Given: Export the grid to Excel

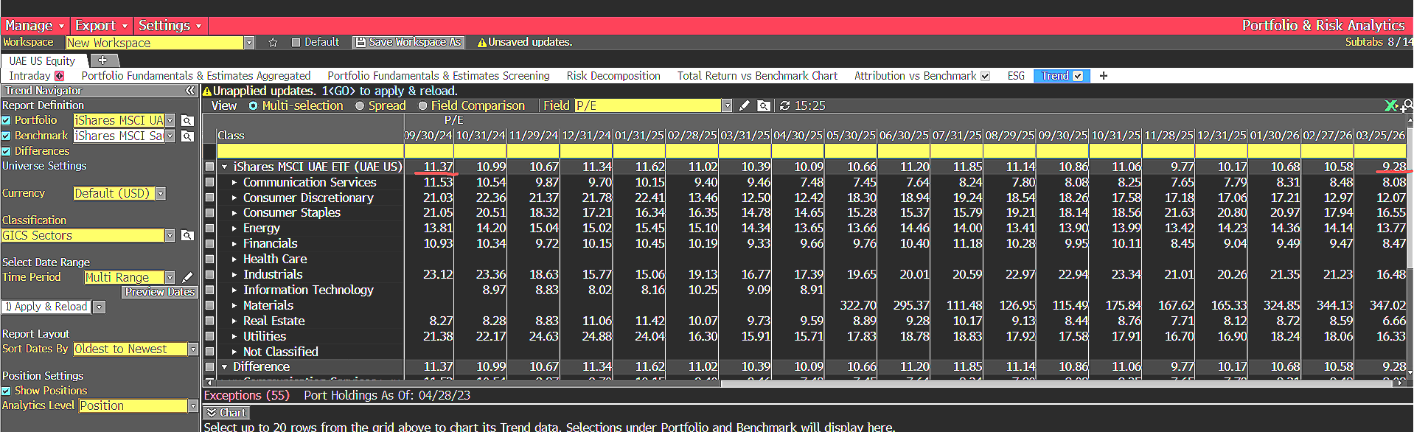Looking at the screenshot, I should click(x=1391, y=106).
